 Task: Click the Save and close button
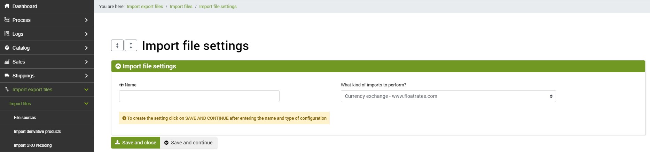135,143
